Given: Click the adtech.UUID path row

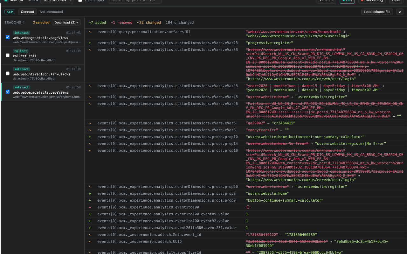Looking at the screenshot, I should coord(140,242).
